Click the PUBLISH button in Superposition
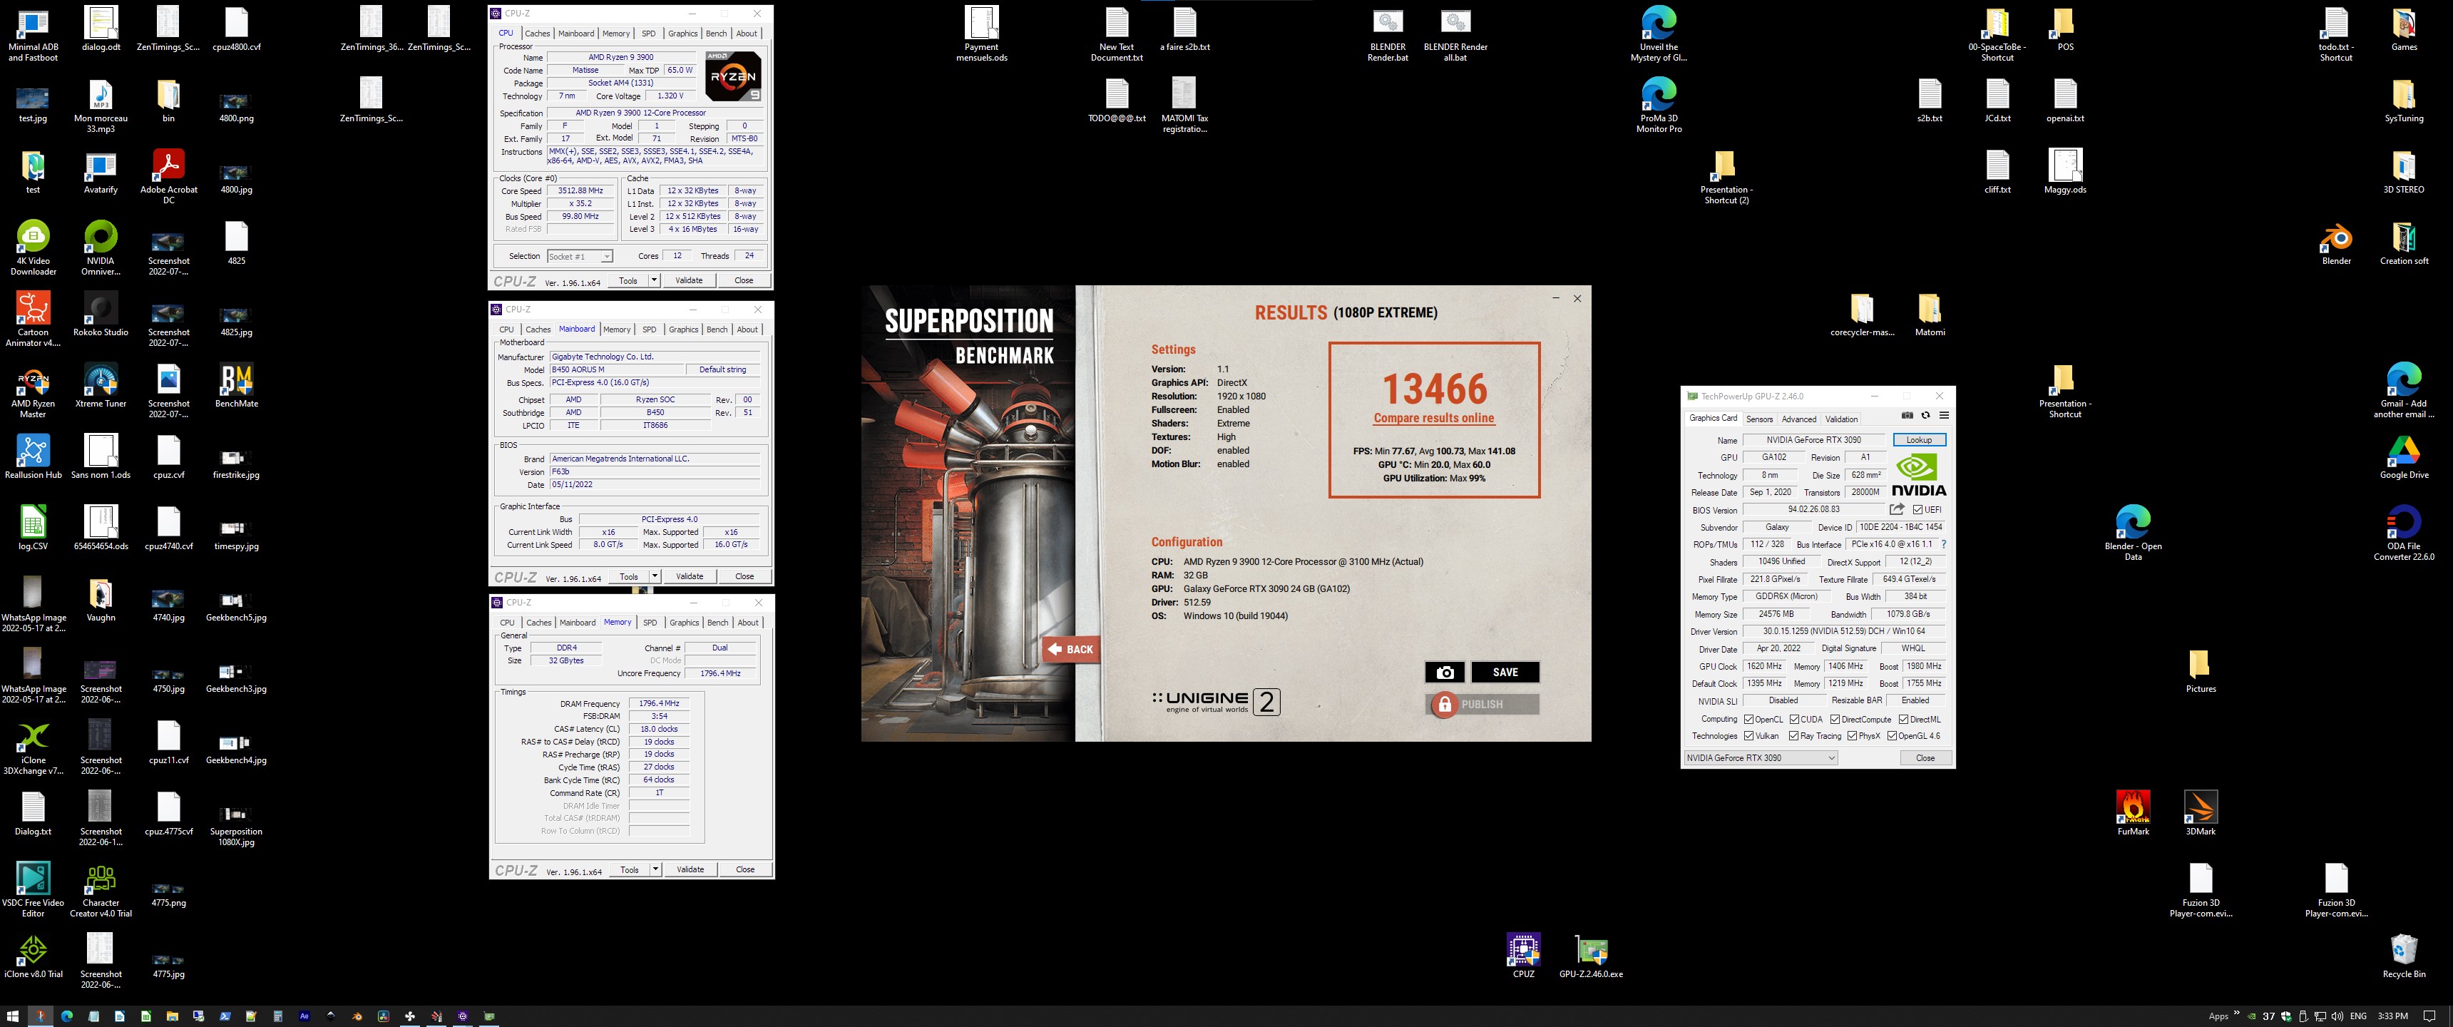 1482,705
